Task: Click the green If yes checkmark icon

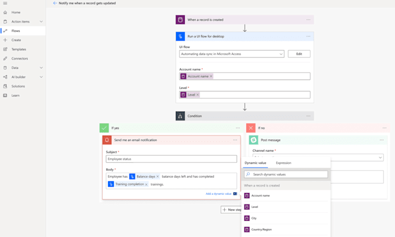Action: (104, 128)
